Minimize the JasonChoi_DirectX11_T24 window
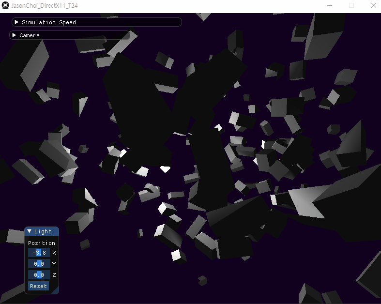381x304 pixels. point(330,6)
